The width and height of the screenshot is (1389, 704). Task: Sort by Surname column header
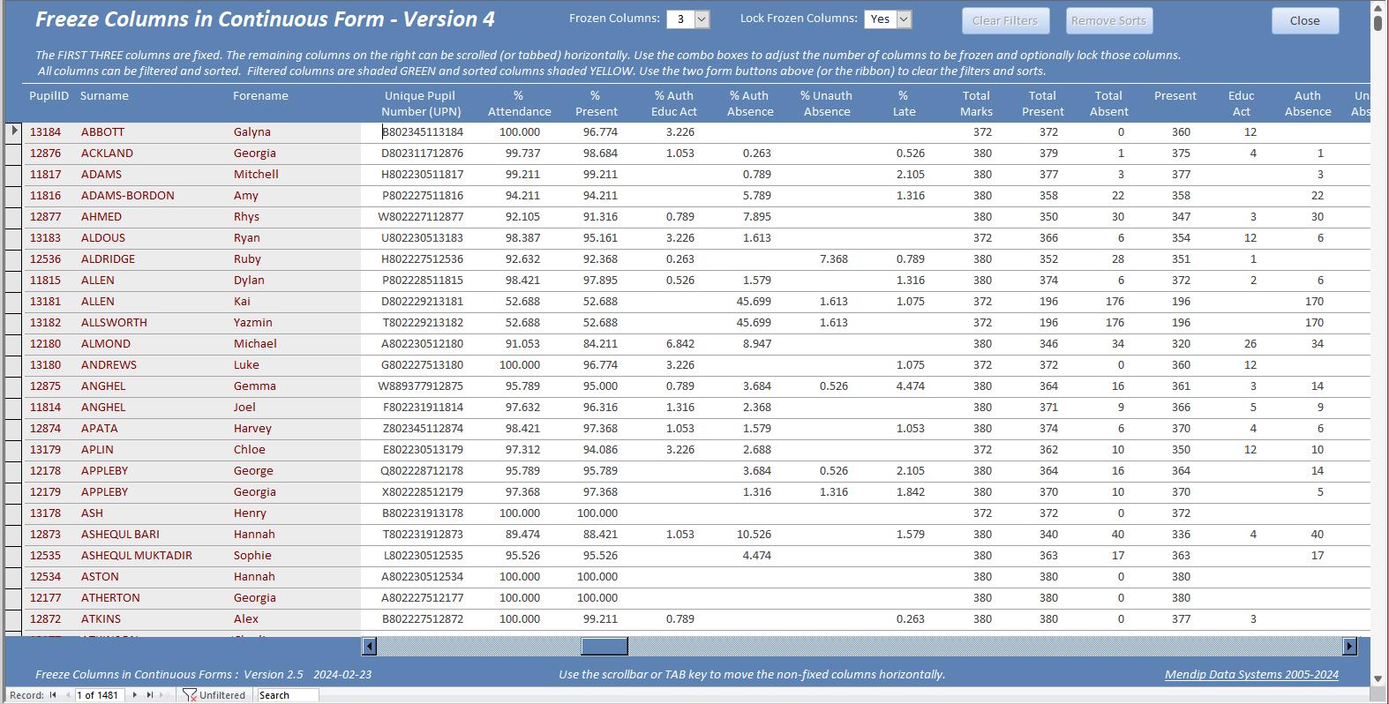point(104,96)
